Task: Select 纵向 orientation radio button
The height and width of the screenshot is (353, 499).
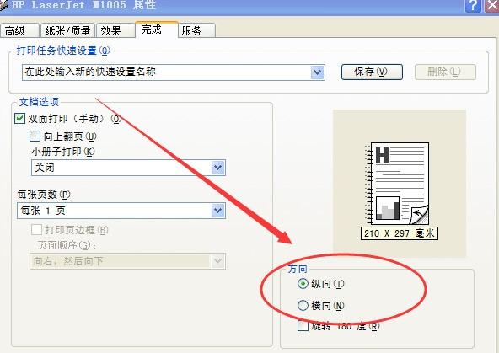Action: point(303,283)
